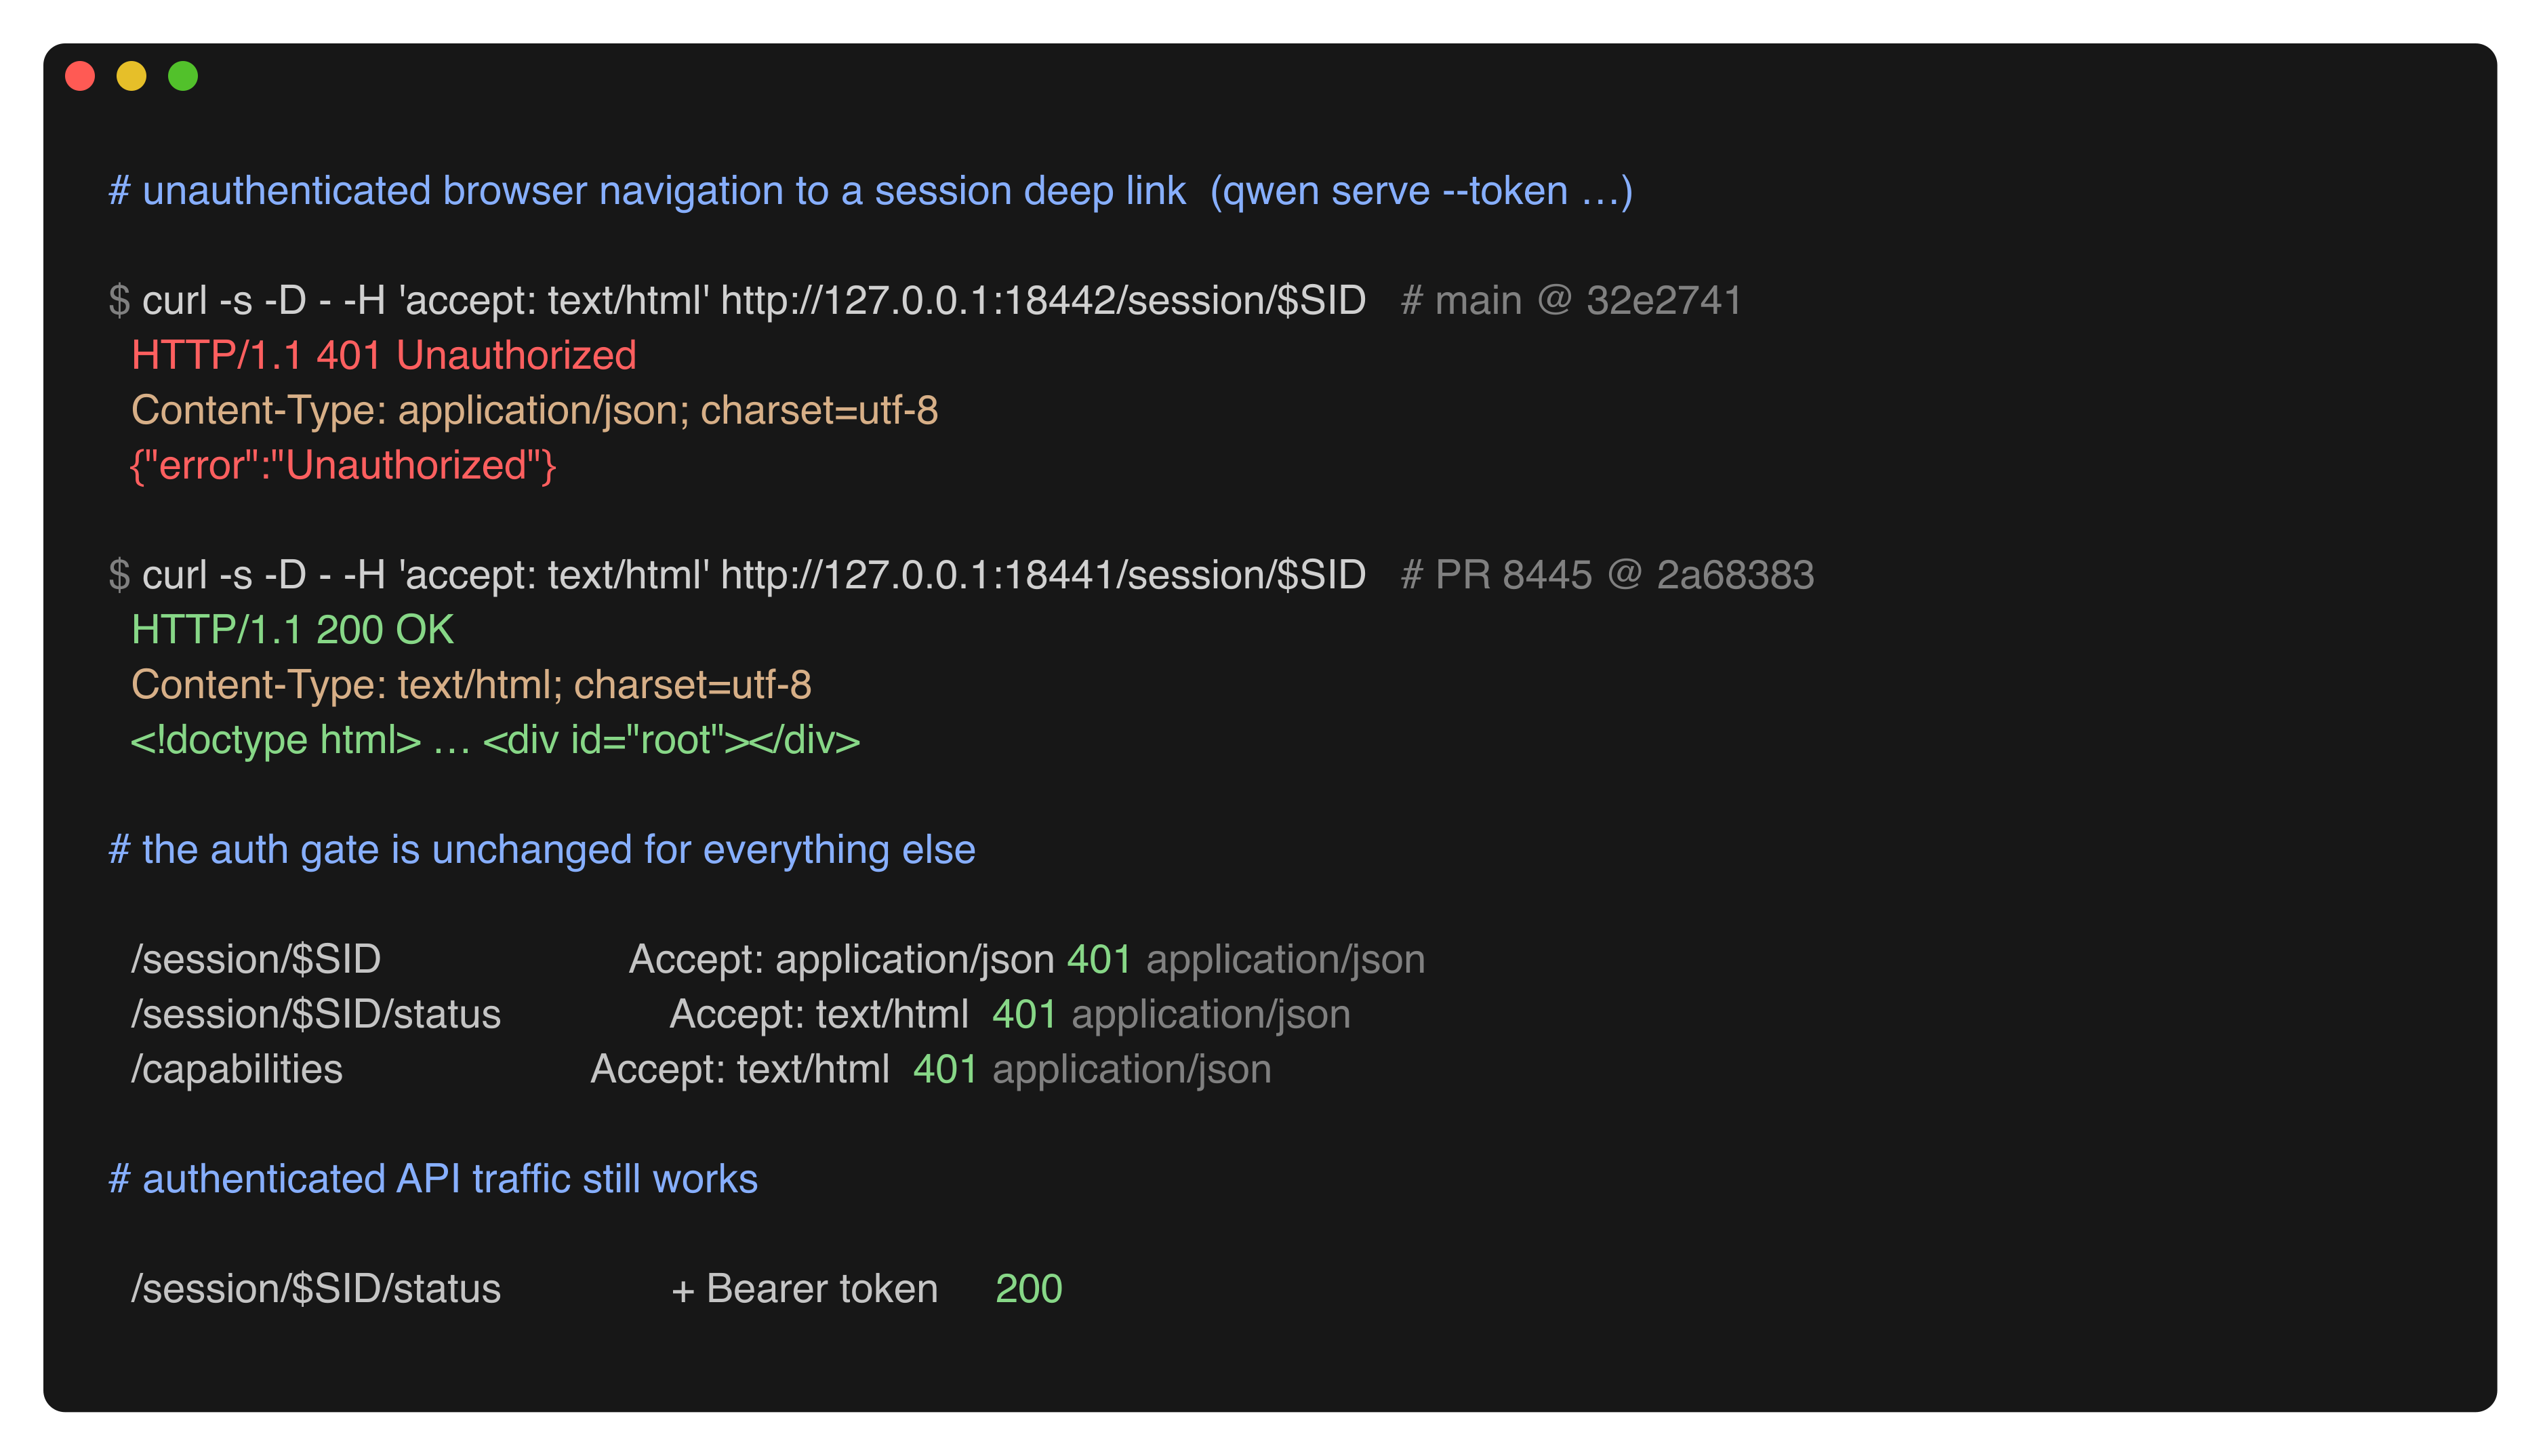Click the green 200 status after Bearer token

(1029, 1289)
